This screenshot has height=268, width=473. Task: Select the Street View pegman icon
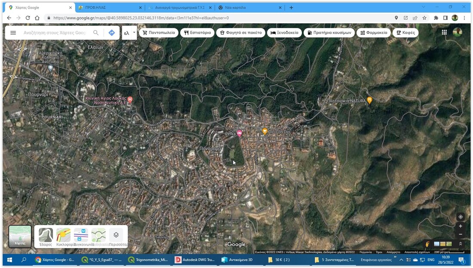427,244
